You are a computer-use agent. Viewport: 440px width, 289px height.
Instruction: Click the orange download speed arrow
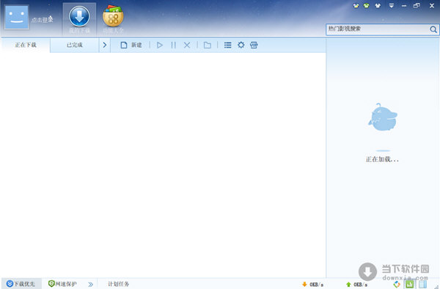pos(304,284)
